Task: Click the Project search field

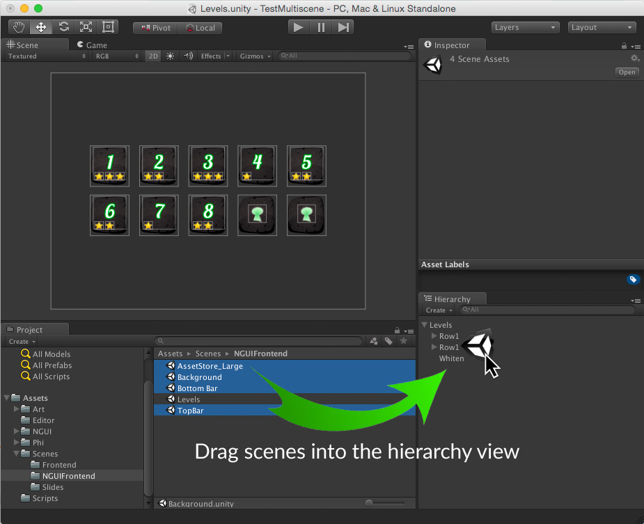Action: [259, 341]
